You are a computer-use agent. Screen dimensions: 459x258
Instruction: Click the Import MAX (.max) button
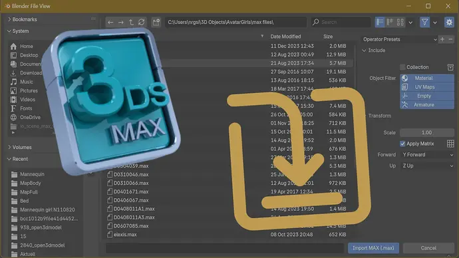(x=373, y=248)
